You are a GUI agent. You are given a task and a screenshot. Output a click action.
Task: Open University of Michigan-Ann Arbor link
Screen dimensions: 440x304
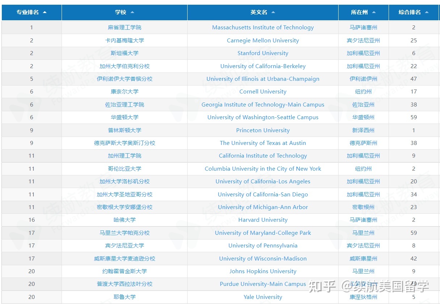click(263, 207)
